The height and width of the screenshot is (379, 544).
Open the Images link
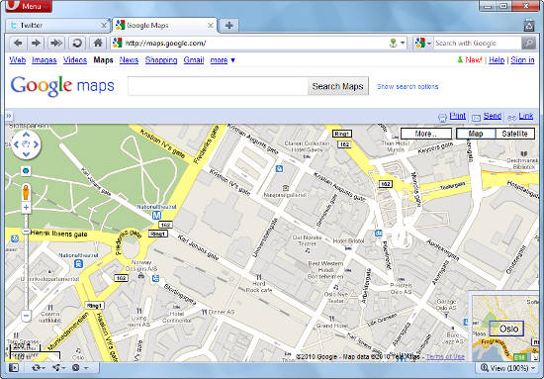coord(45,60)
